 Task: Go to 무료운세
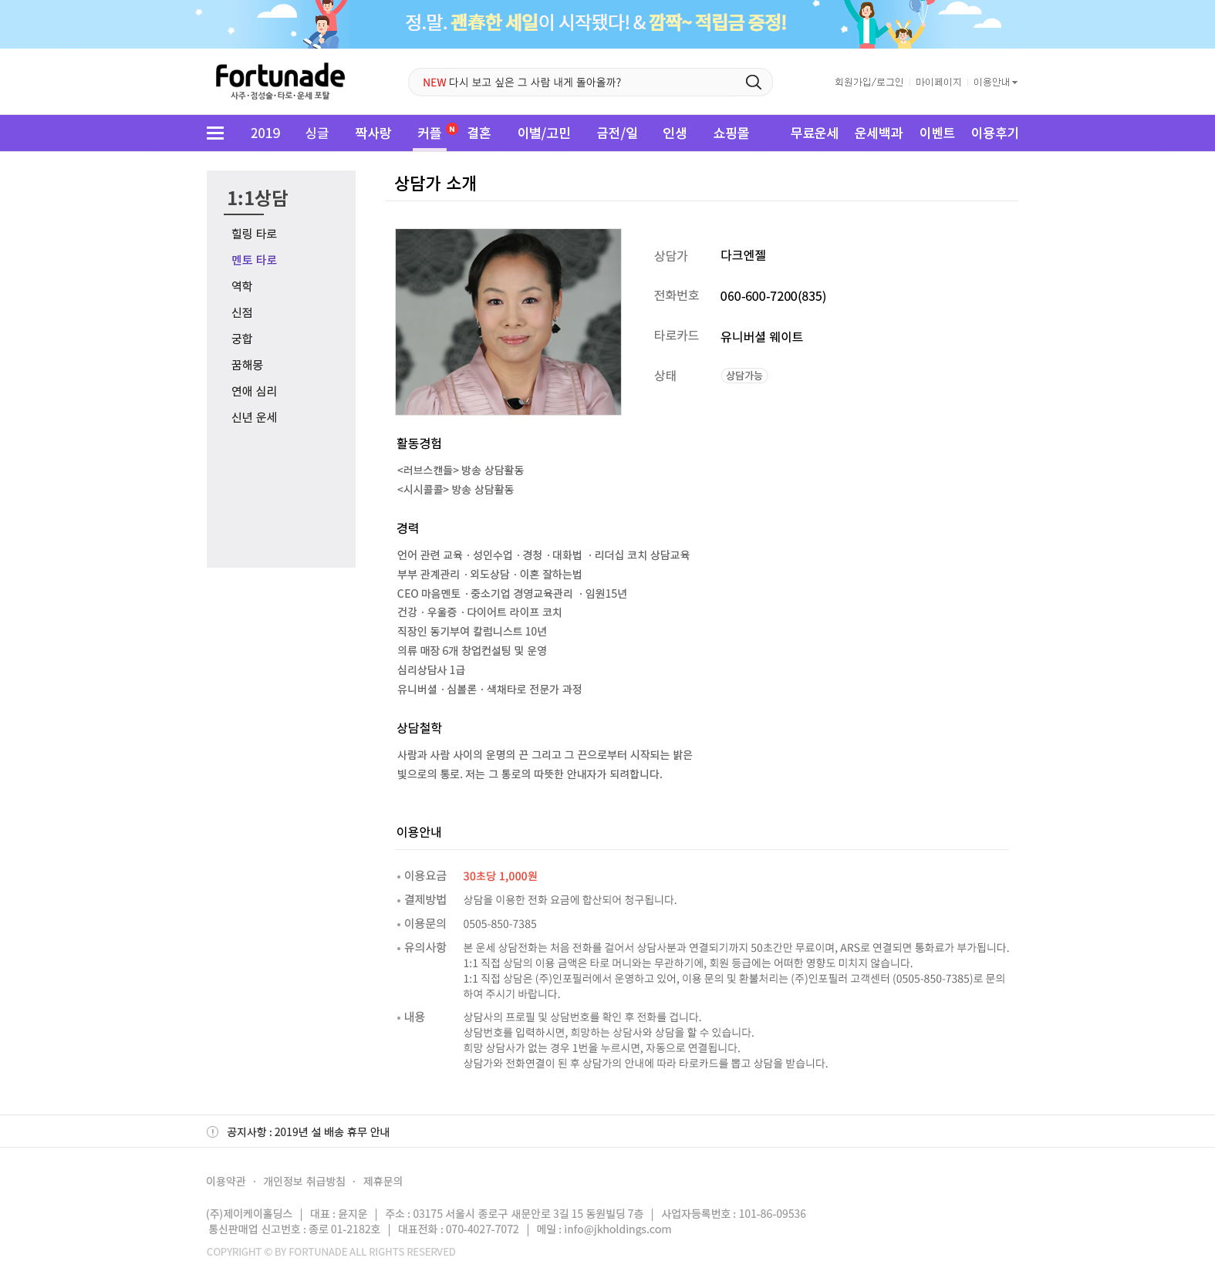(815, 133)
